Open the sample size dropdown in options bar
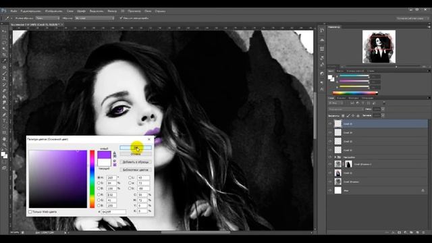 (47, 18)
